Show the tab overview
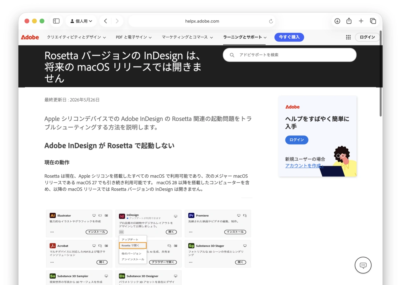The width and height of the screenshot is (401, 285). point(373,21)
